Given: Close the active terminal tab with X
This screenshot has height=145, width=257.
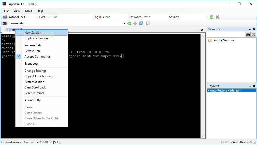Looking at the screenshot, I should (x=202, y=30).
